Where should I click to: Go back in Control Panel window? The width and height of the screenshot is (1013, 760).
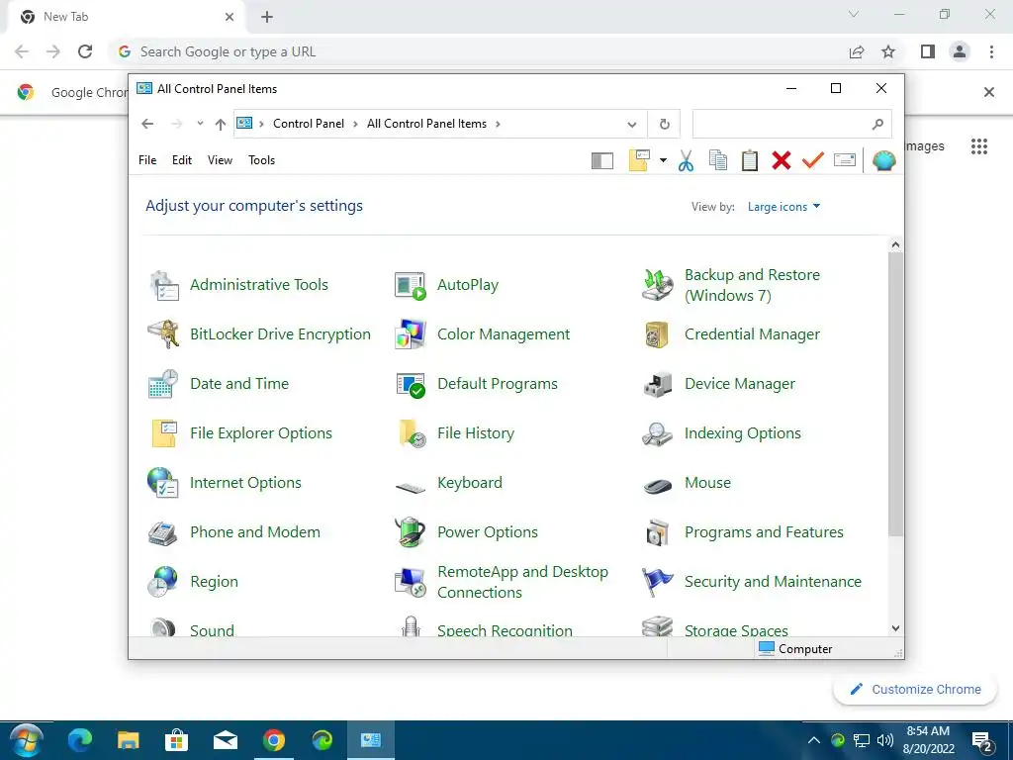coord(147,124)
